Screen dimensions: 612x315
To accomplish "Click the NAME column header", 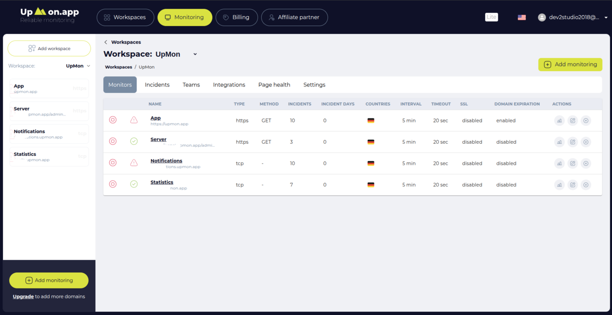I will click(155, 104).
